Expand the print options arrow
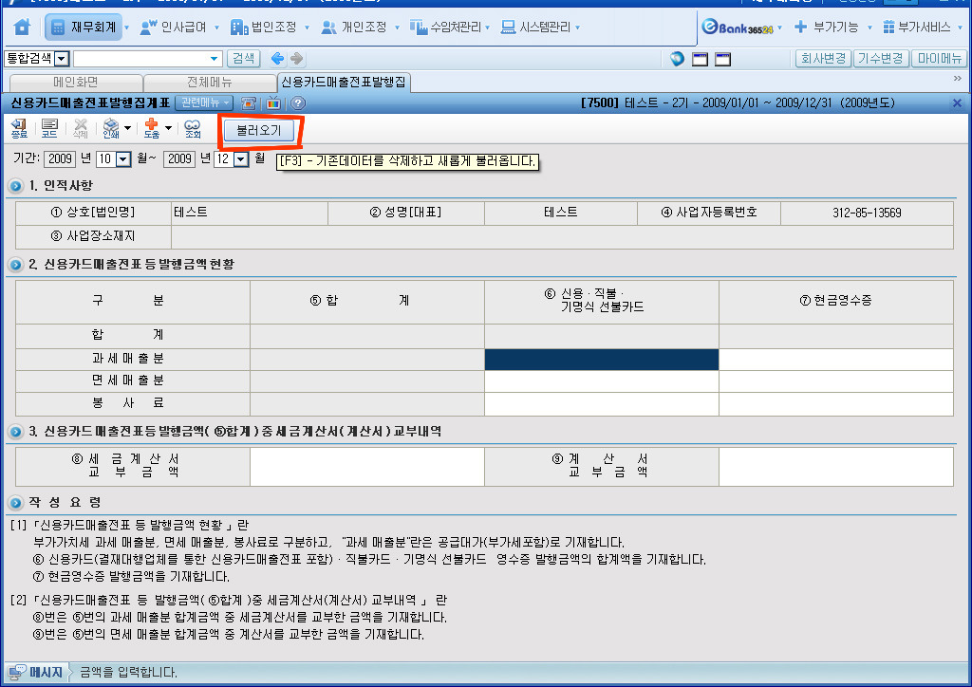Viewport: 972px width, 687px height. (128, 128)
